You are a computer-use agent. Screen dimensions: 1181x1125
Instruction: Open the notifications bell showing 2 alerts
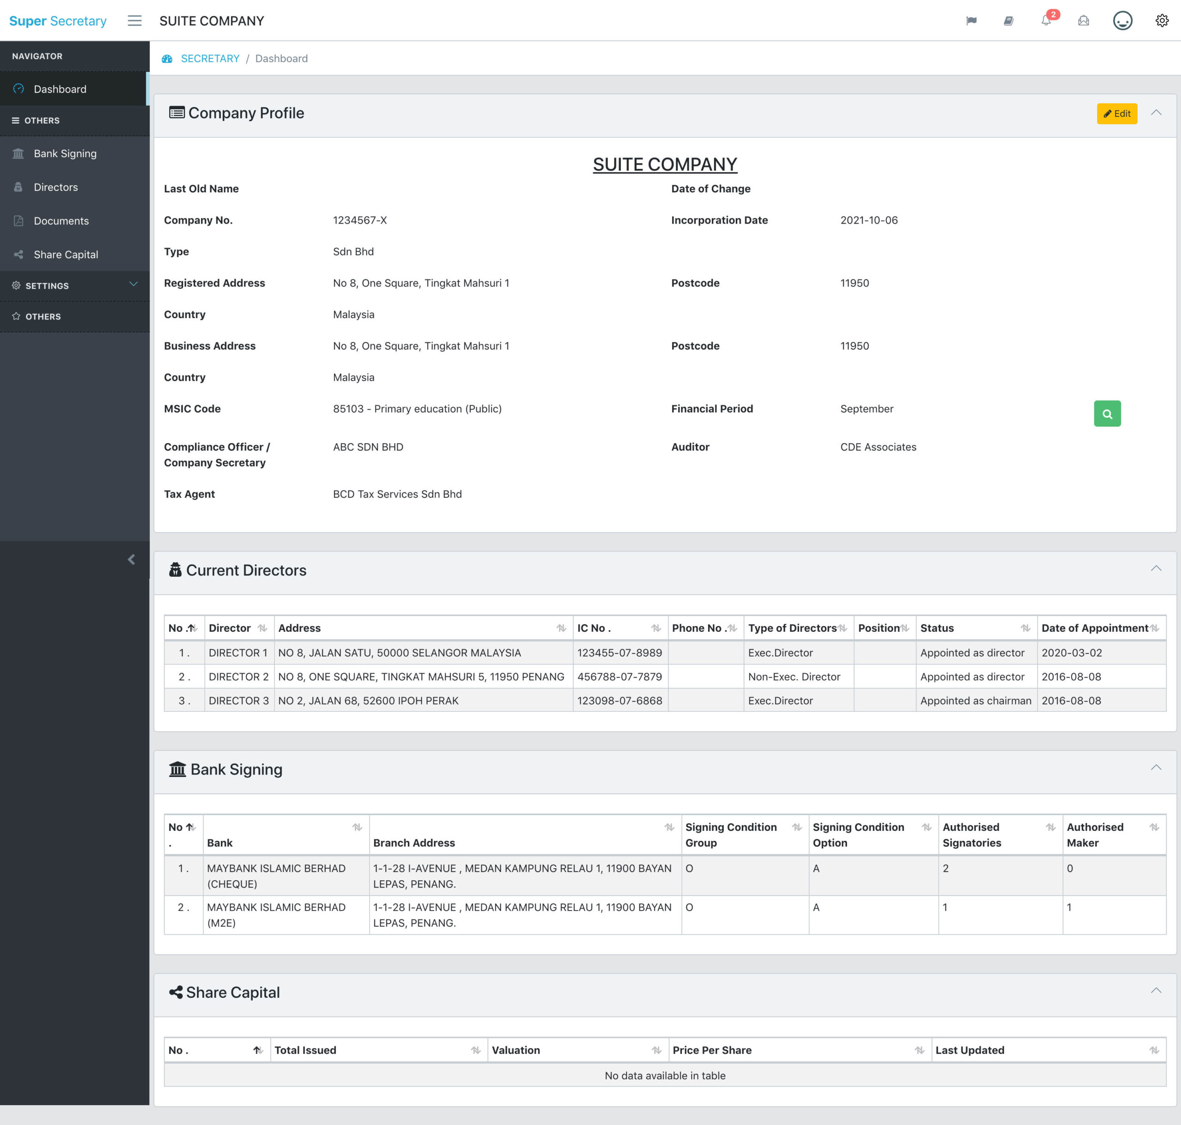pyautogui.click(x=1047, y=20)
